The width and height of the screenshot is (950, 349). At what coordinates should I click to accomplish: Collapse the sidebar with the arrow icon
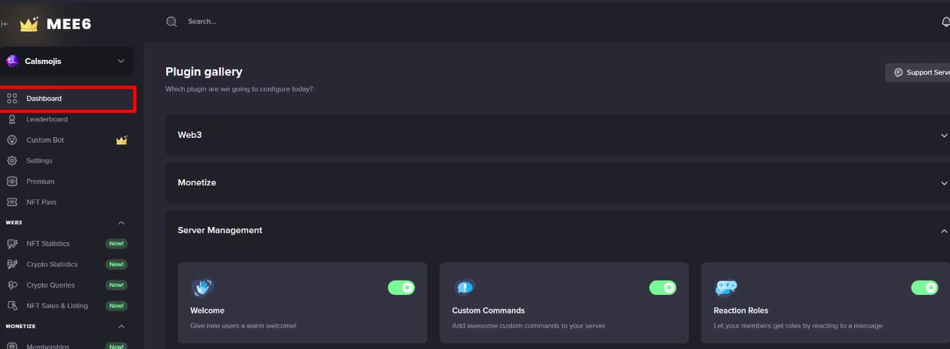click(x=5, y=24)
